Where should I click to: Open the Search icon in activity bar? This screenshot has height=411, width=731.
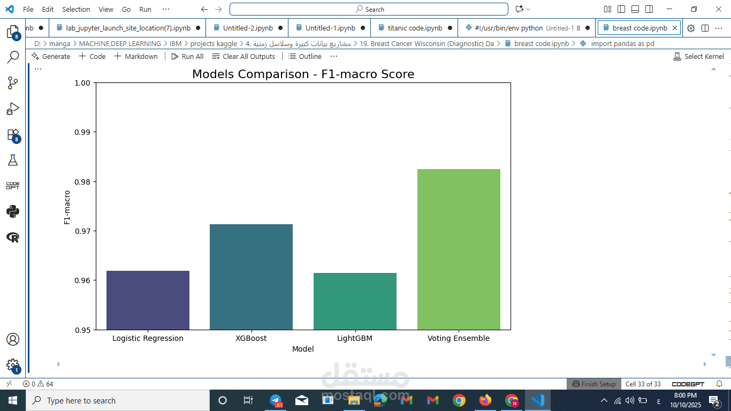pos(12,55)
